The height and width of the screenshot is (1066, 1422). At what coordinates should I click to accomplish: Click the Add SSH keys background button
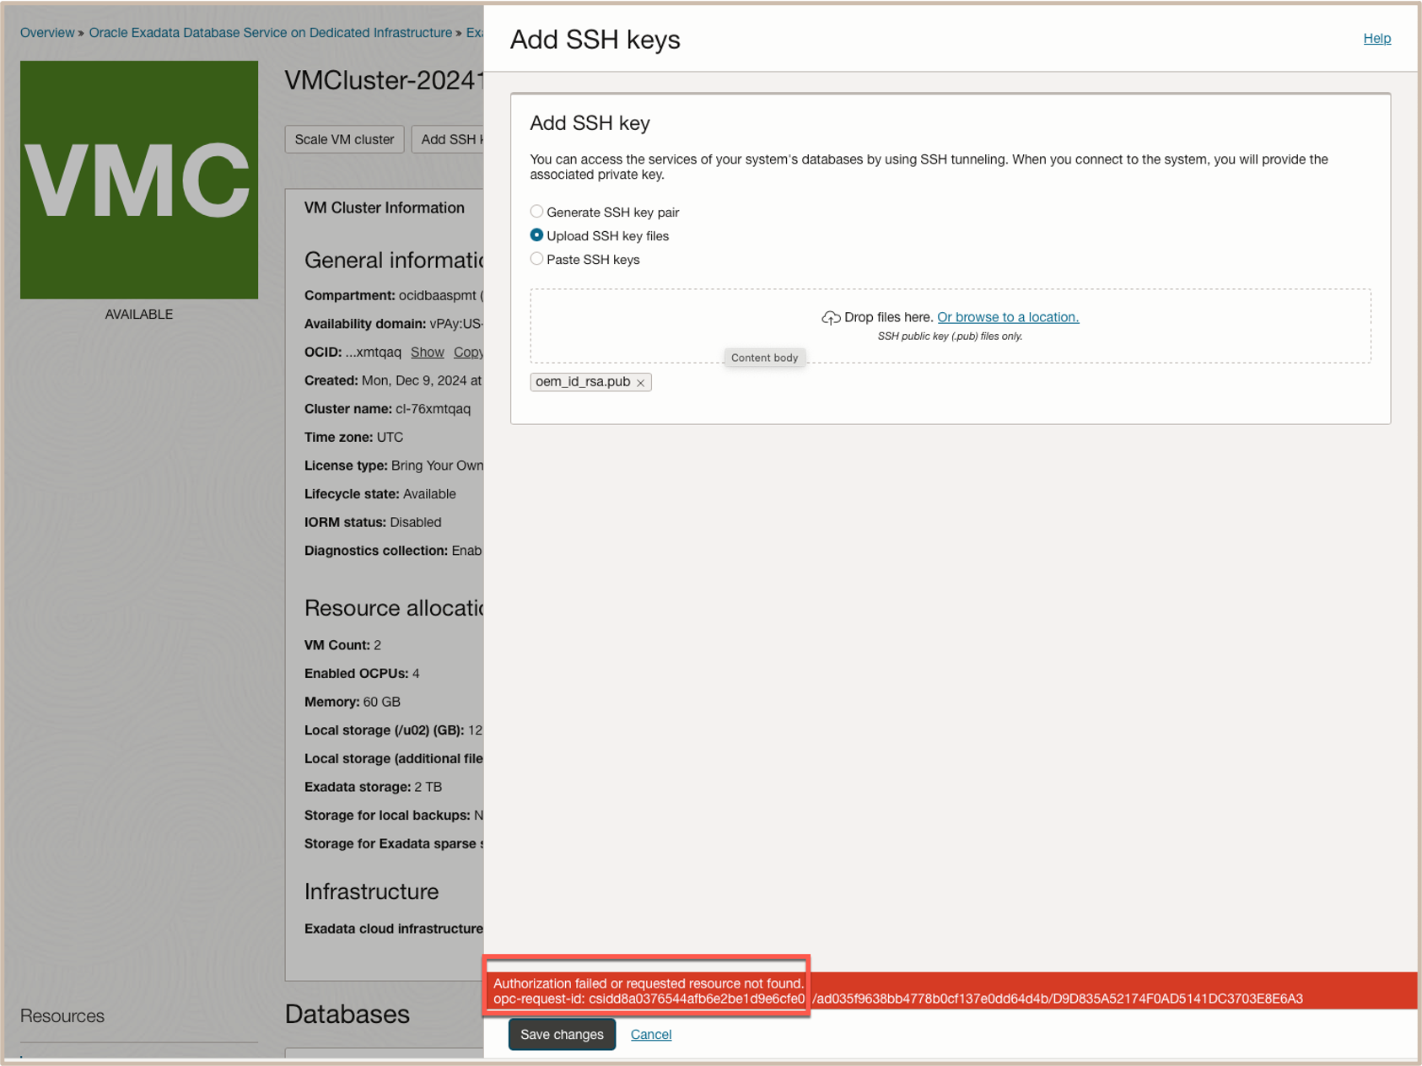[x=448, y=139]
